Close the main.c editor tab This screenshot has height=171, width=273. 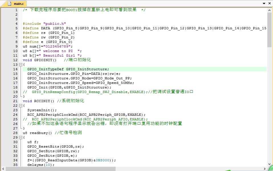(x=270, y=3)
